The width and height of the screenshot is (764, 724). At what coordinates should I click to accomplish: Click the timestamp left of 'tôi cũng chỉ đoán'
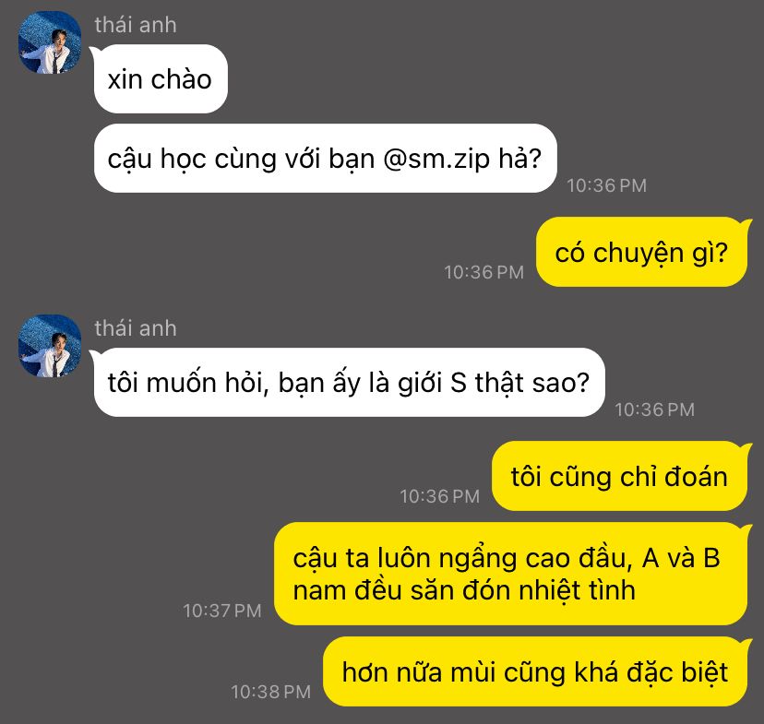[x=439, y=496]
